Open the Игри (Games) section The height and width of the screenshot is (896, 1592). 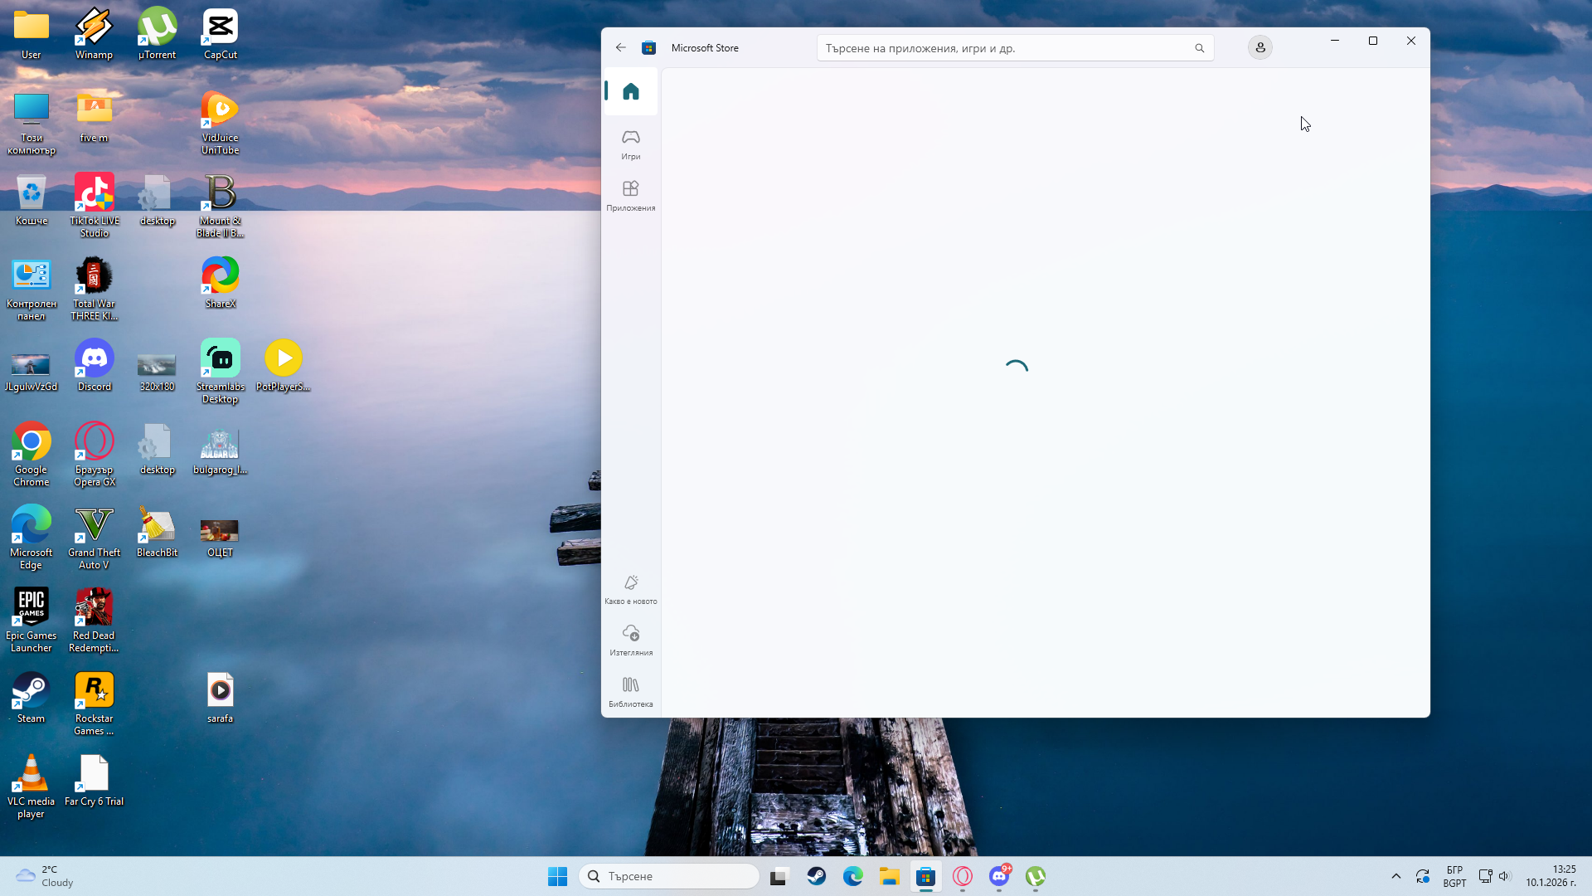click(x=630, y=144)
